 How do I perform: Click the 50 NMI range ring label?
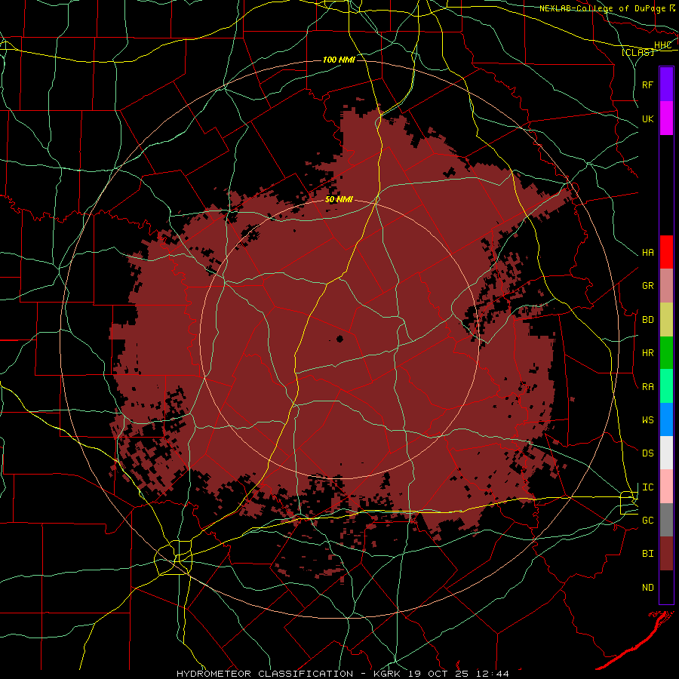point(339,200)
